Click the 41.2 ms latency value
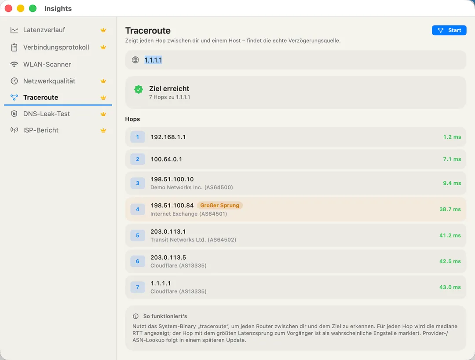The width and height of the screenshot is (475, 360). 450,235
